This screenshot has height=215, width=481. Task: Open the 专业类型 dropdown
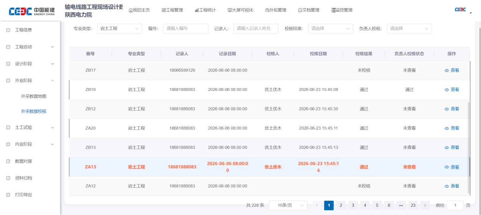click(120, 28)
